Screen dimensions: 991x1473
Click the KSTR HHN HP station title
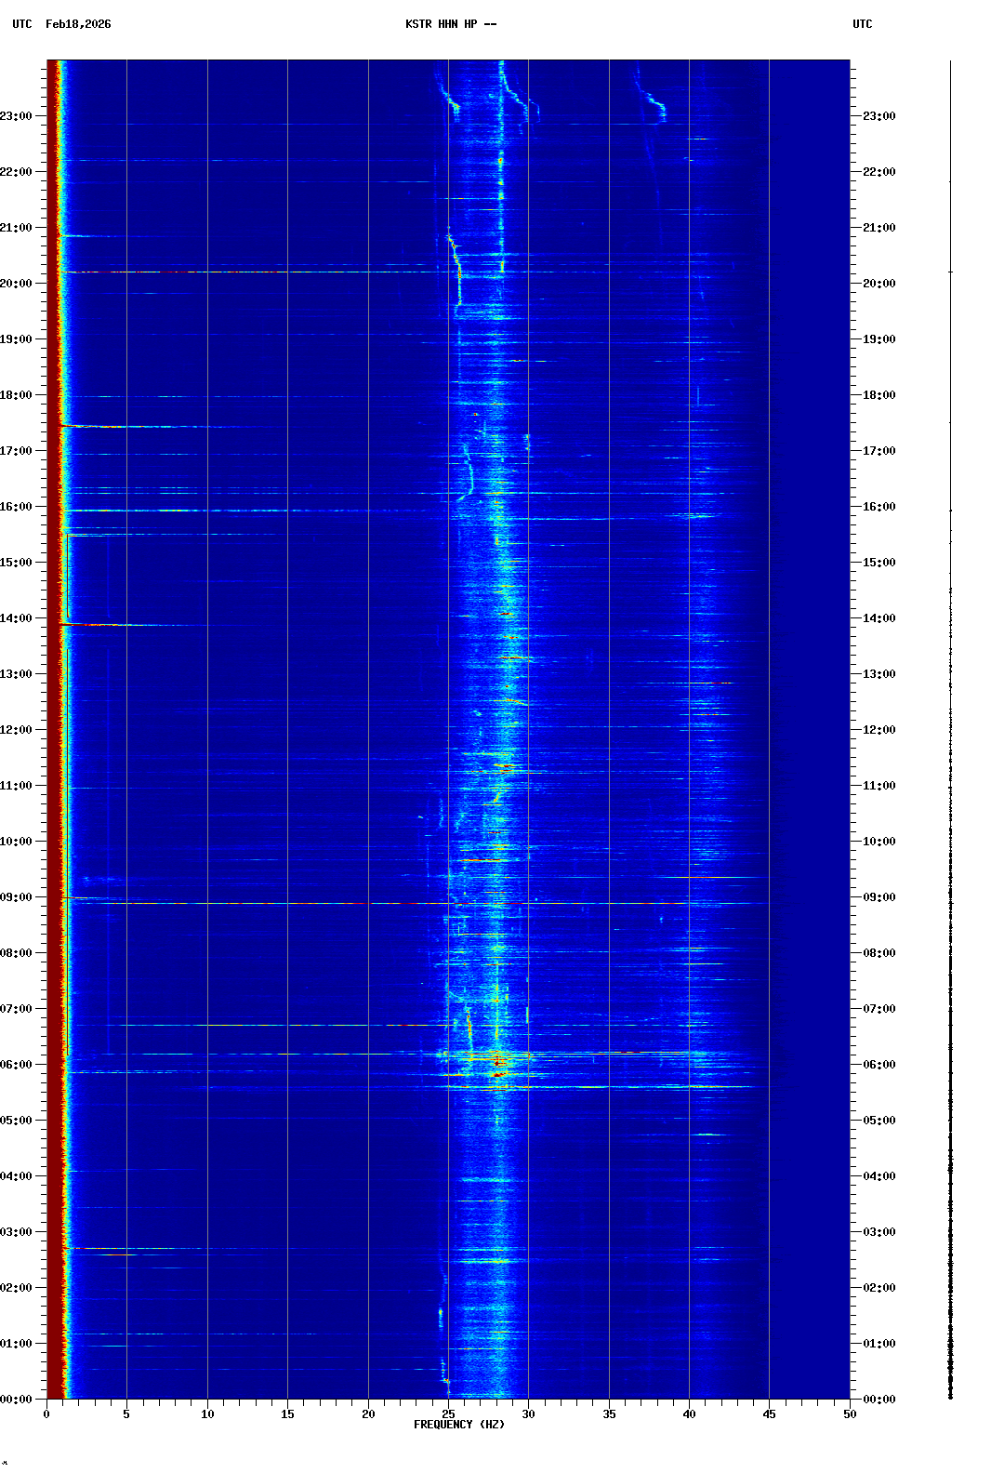coord(450,24)
